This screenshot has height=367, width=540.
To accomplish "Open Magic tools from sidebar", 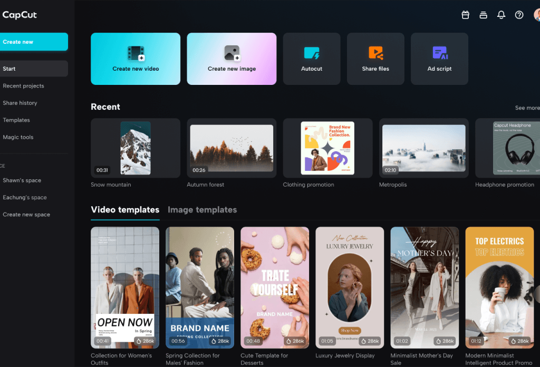I will pos(18,137).
